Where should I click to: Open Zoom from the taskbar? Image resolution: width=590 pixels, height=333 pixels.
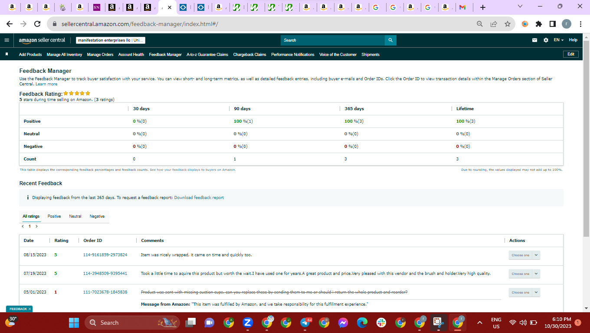[248, 323]
